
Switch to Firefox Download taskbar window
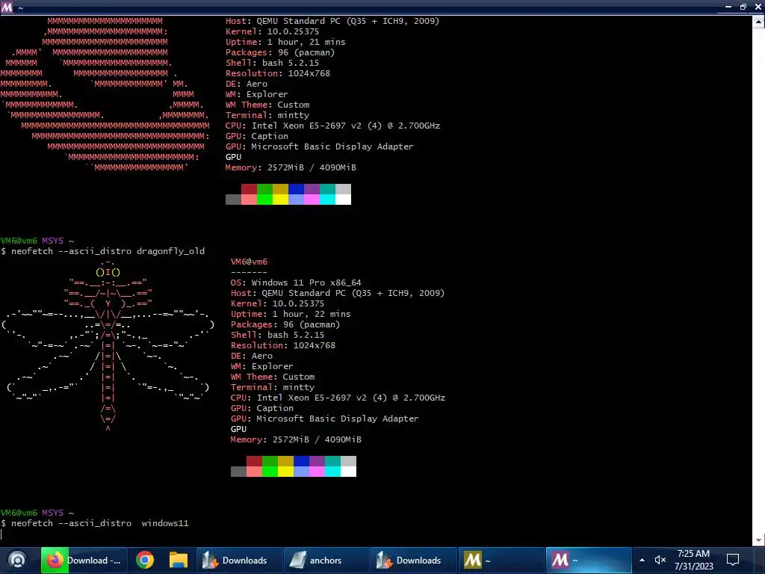pyautogui.click(x=84, y=560)
